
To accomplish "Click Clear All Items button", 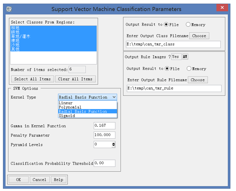I will 75,79.
